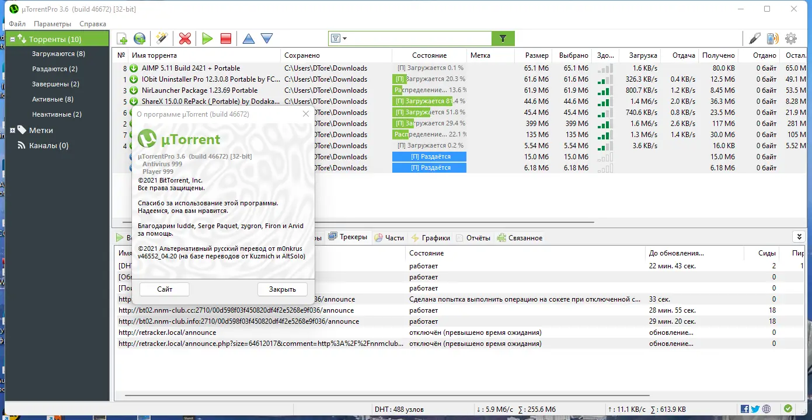Remove the selected torrent
Screen dimensions: 812x420
click(x=184, y=38)
